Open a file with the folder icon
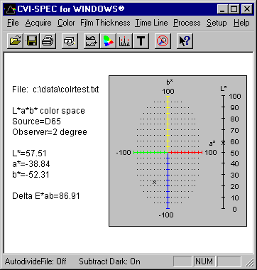The image size is (257, 270). (x=15, y=41)
